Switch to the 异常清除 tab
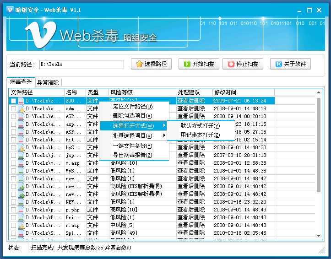Viewport: 331px width, 259px height. click(49, 83)
